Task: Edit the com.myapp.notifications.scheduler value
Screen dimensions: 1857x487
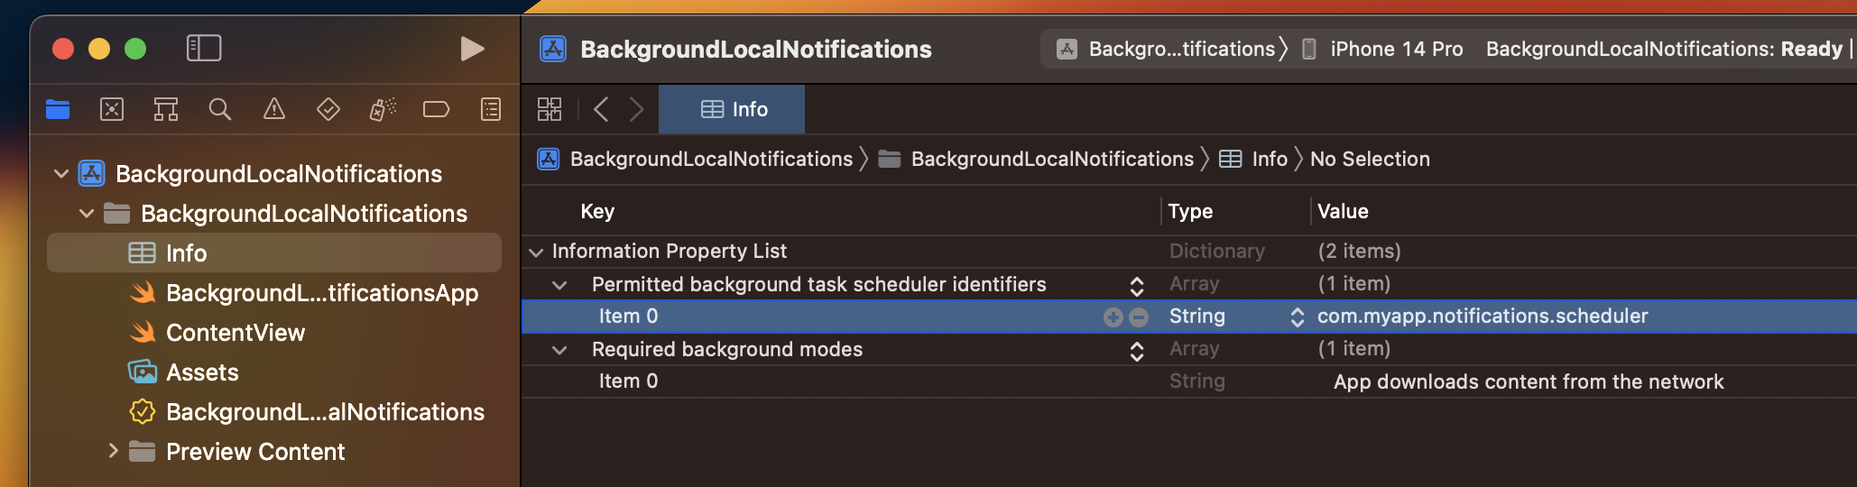Action: click(1483, 316)
